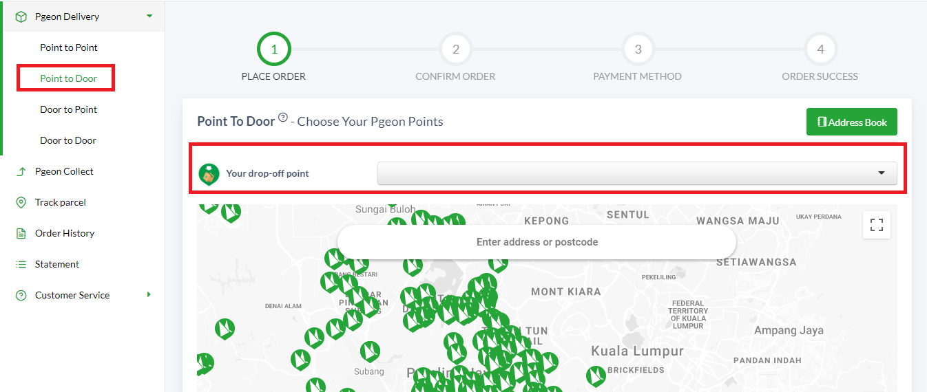Viewport: 927px width, 392px height.
Task: Open Door to Door delivery option
Action: (68, 140)
